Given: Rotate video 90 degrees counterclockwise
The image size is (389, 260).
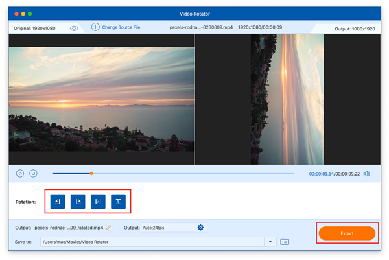Looking at the screenshot, I should 58,202.
